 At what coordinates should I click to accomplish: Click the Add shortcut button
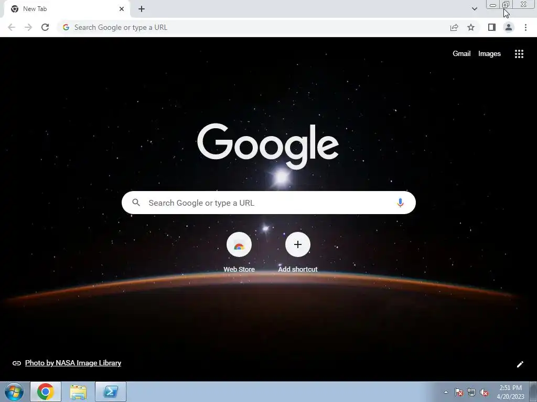coord(298,252)
